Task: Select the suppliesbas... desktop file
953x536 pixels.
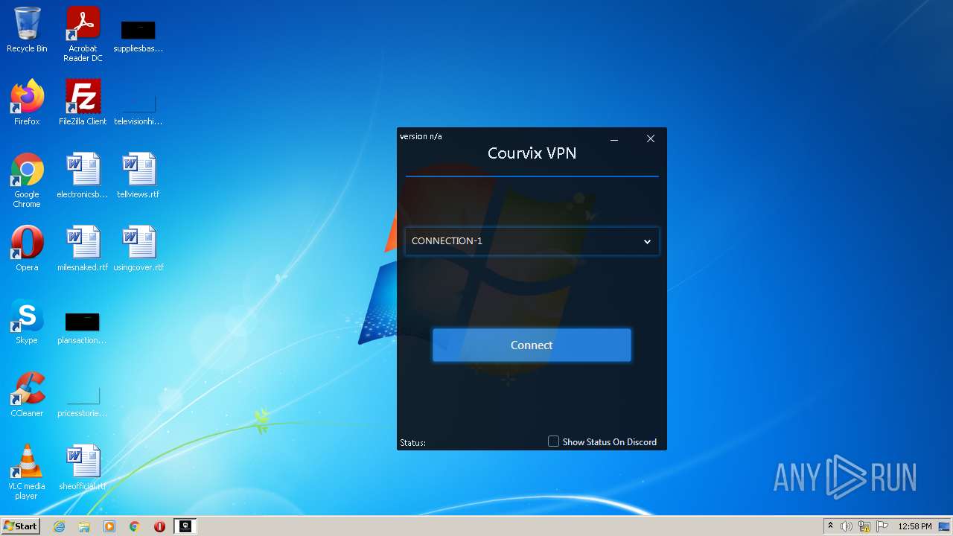Action: 138,36
